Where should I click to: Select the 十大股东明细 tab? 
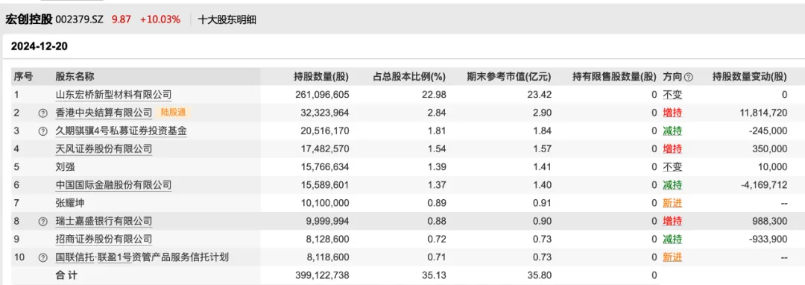pos(227,20)
